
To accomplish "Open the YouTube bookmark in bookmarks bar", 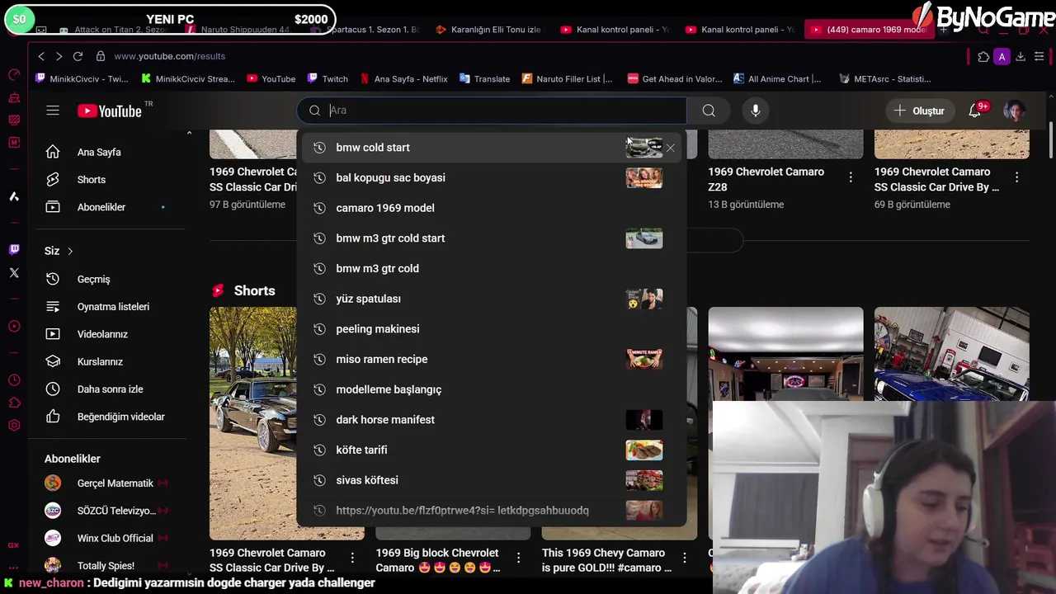I will point(271,79).
